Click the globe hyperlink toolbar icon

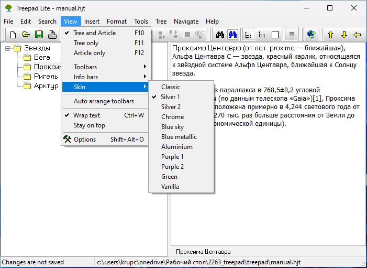tap(311, 35)
